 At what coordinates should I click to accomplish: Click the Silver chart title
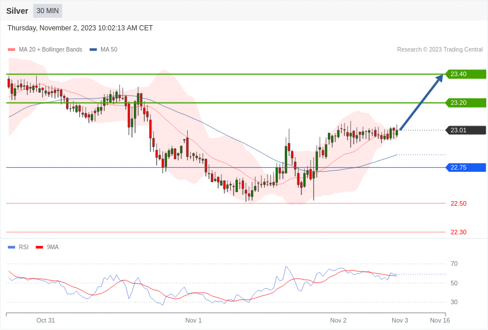(17, 11)
